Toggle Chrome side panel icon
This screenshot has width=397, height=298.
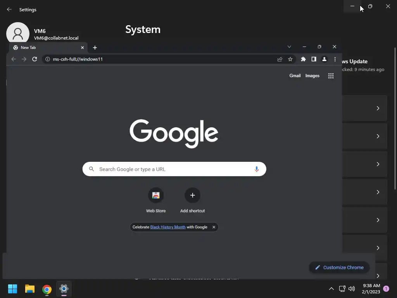[314, 59]
